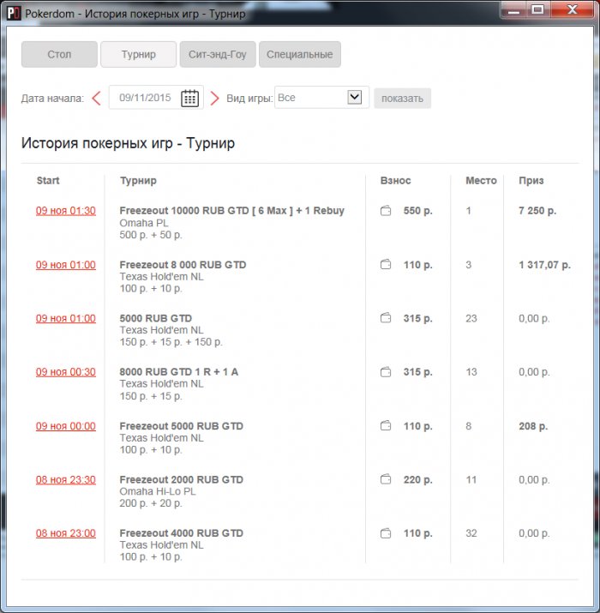Image resolution: width=600 pixels, height=613 pixels.
Task: Click the Взнос column header
Action: tap(395, 180)
